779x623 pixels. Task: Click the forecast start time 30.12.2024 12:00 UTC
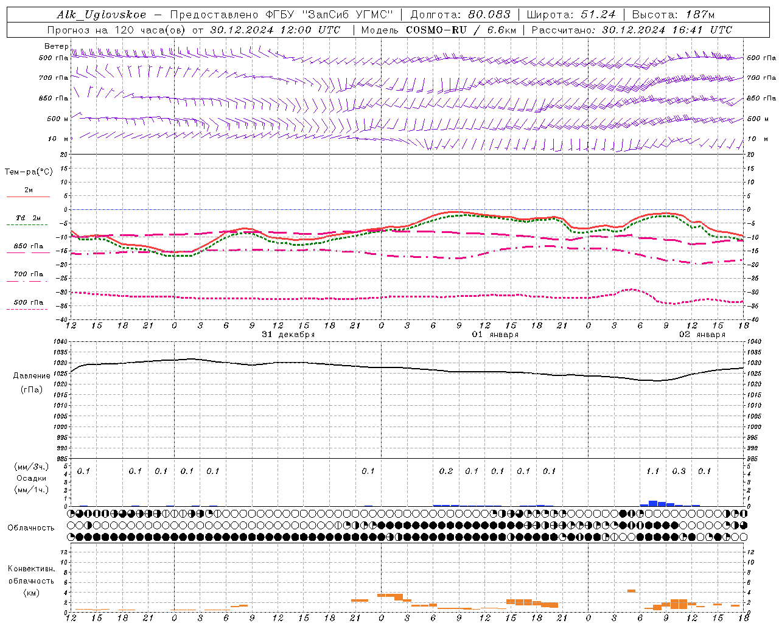(275, 30)
